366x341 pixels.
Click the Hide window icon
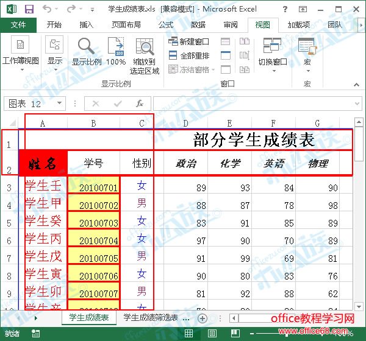pyautogui.click(x=226, y=55)
